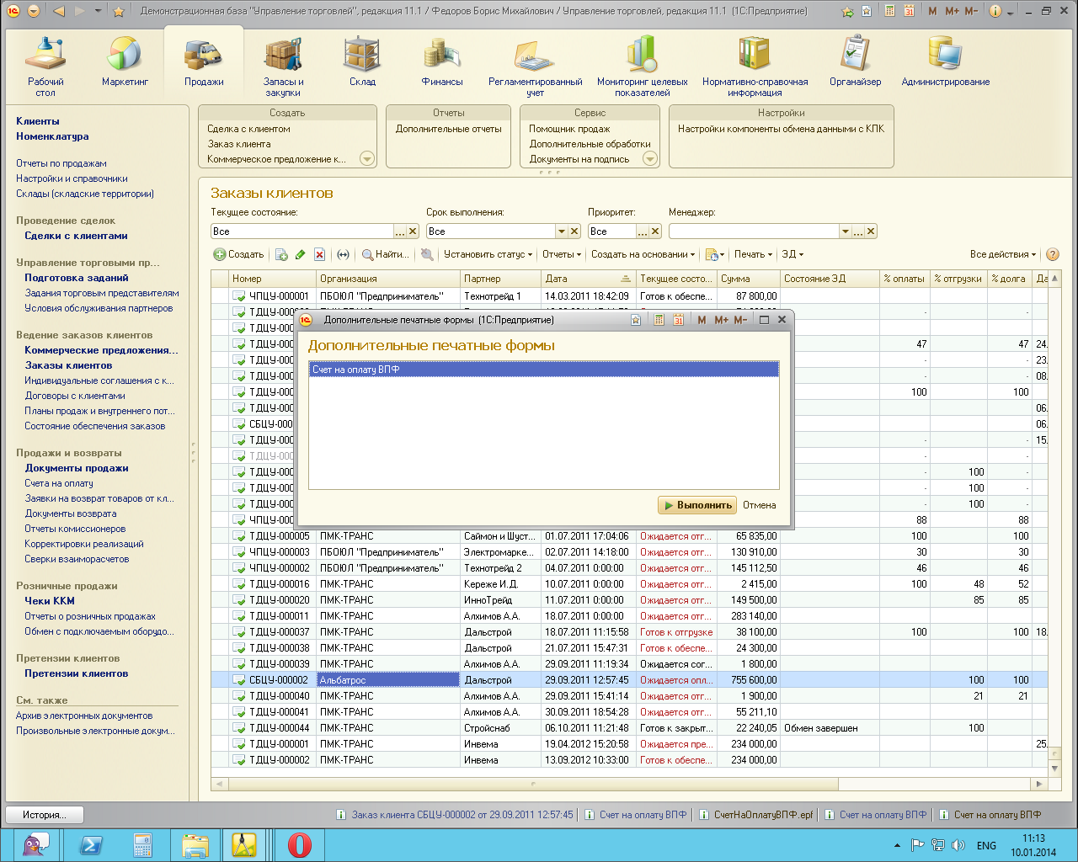1078x862 pixels.
Task: Open the Печать dropdown menu
Action: [x=753, y=254]
